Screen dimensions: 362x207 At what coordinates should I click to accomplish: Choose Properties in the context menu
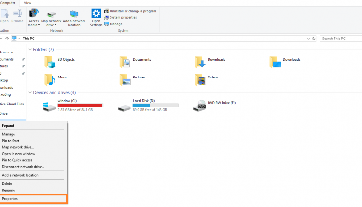coord(33,199)
